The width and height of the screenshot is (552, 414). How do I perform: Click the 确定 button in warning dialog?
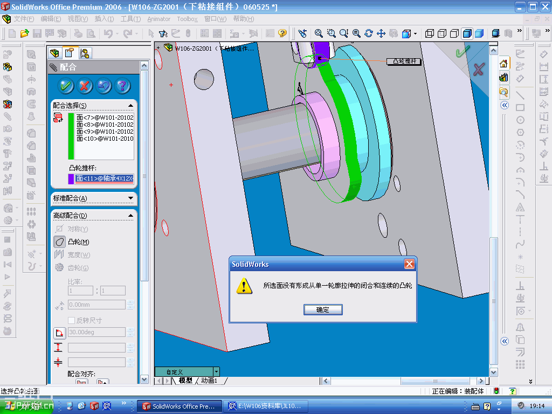pos(323,310)
